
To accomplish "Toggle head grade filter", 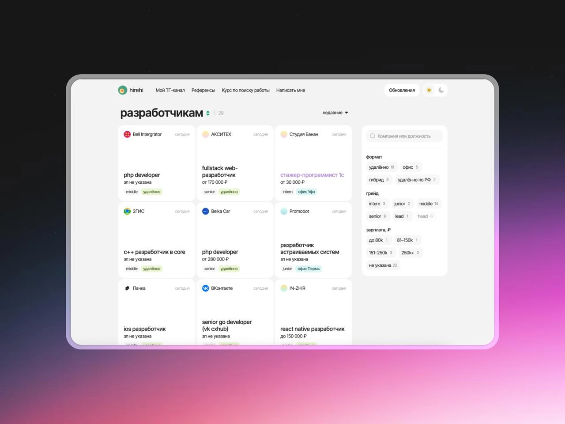I will (425, 216).
